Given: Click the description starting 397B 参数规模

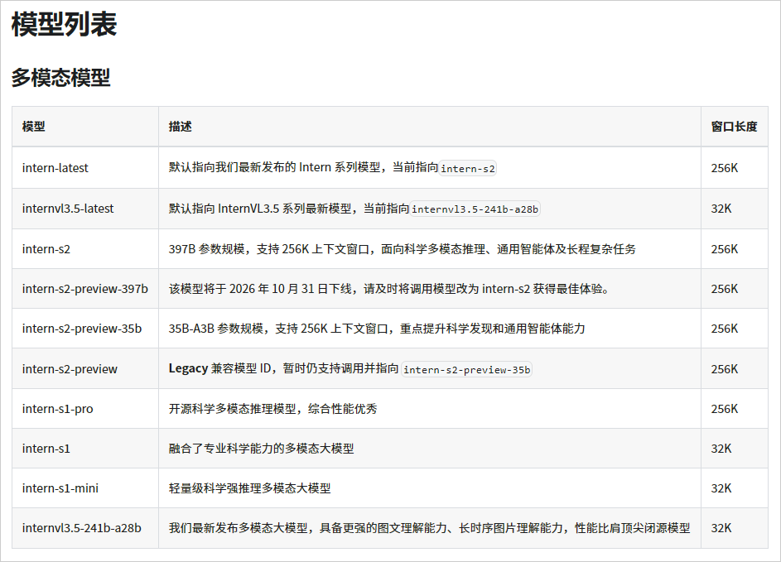Looking at the screenshot, I should click(402, 249).
